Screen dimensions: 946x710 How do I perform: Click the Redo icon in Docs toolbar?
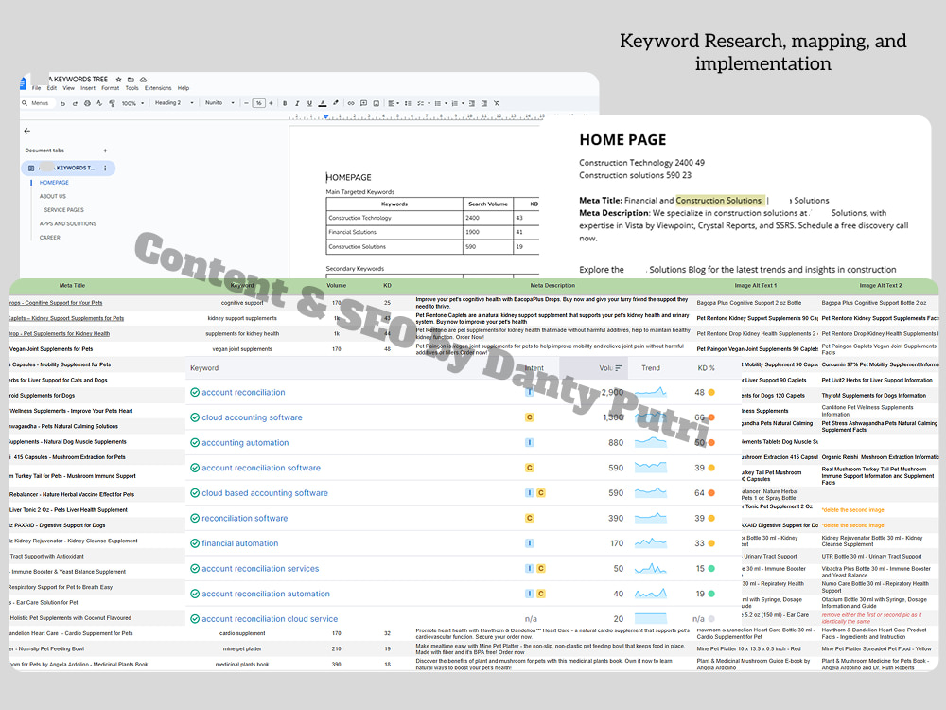(75, 103)
